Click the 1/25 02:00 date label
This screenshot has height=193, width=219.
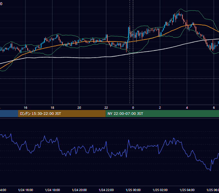pos(160,190)
